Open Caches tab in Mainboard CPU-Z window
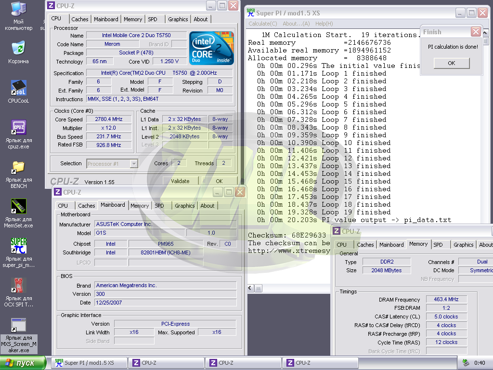The image size is (493, 370). pyautogui.click(x=87, y=206)
